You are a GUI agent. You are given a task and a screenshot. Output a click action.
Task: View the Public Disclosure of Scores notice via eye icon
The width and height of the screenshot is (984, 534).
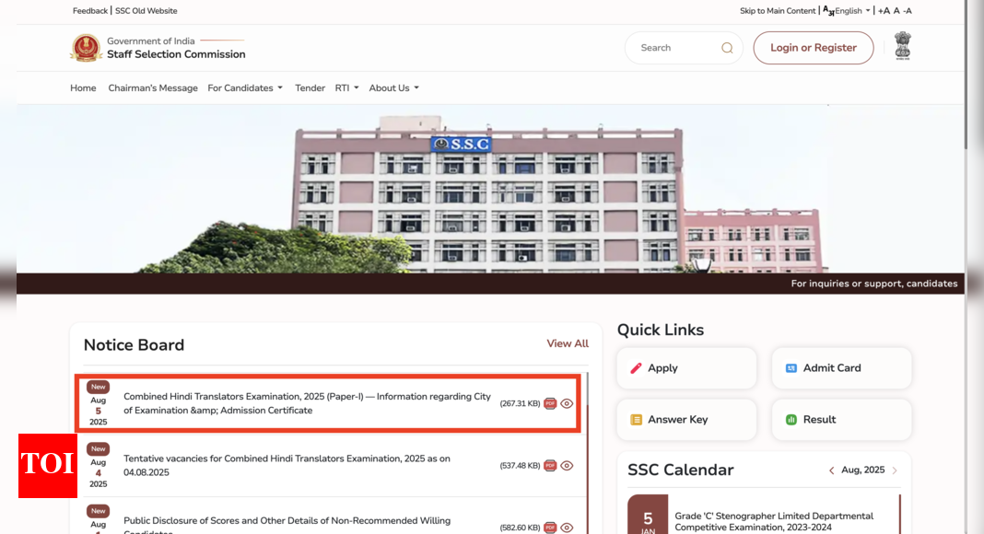coord(567,528)
